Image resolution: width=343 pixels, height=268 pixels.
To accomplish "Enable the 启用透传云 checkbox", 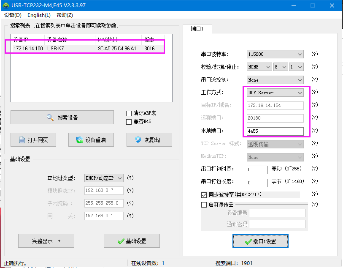I will click(204, 205).
